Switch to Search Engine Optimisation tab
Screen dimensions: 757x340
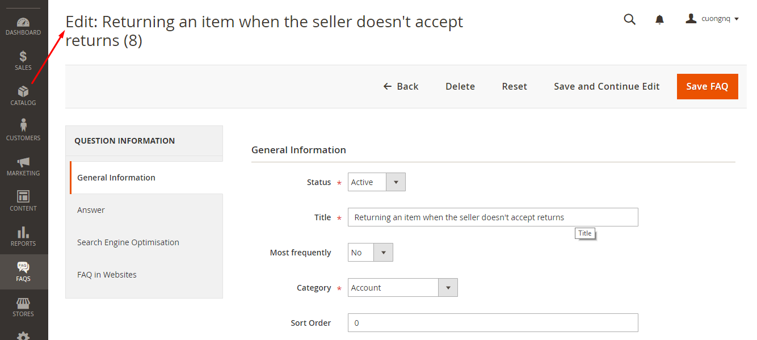coord(128,242)
